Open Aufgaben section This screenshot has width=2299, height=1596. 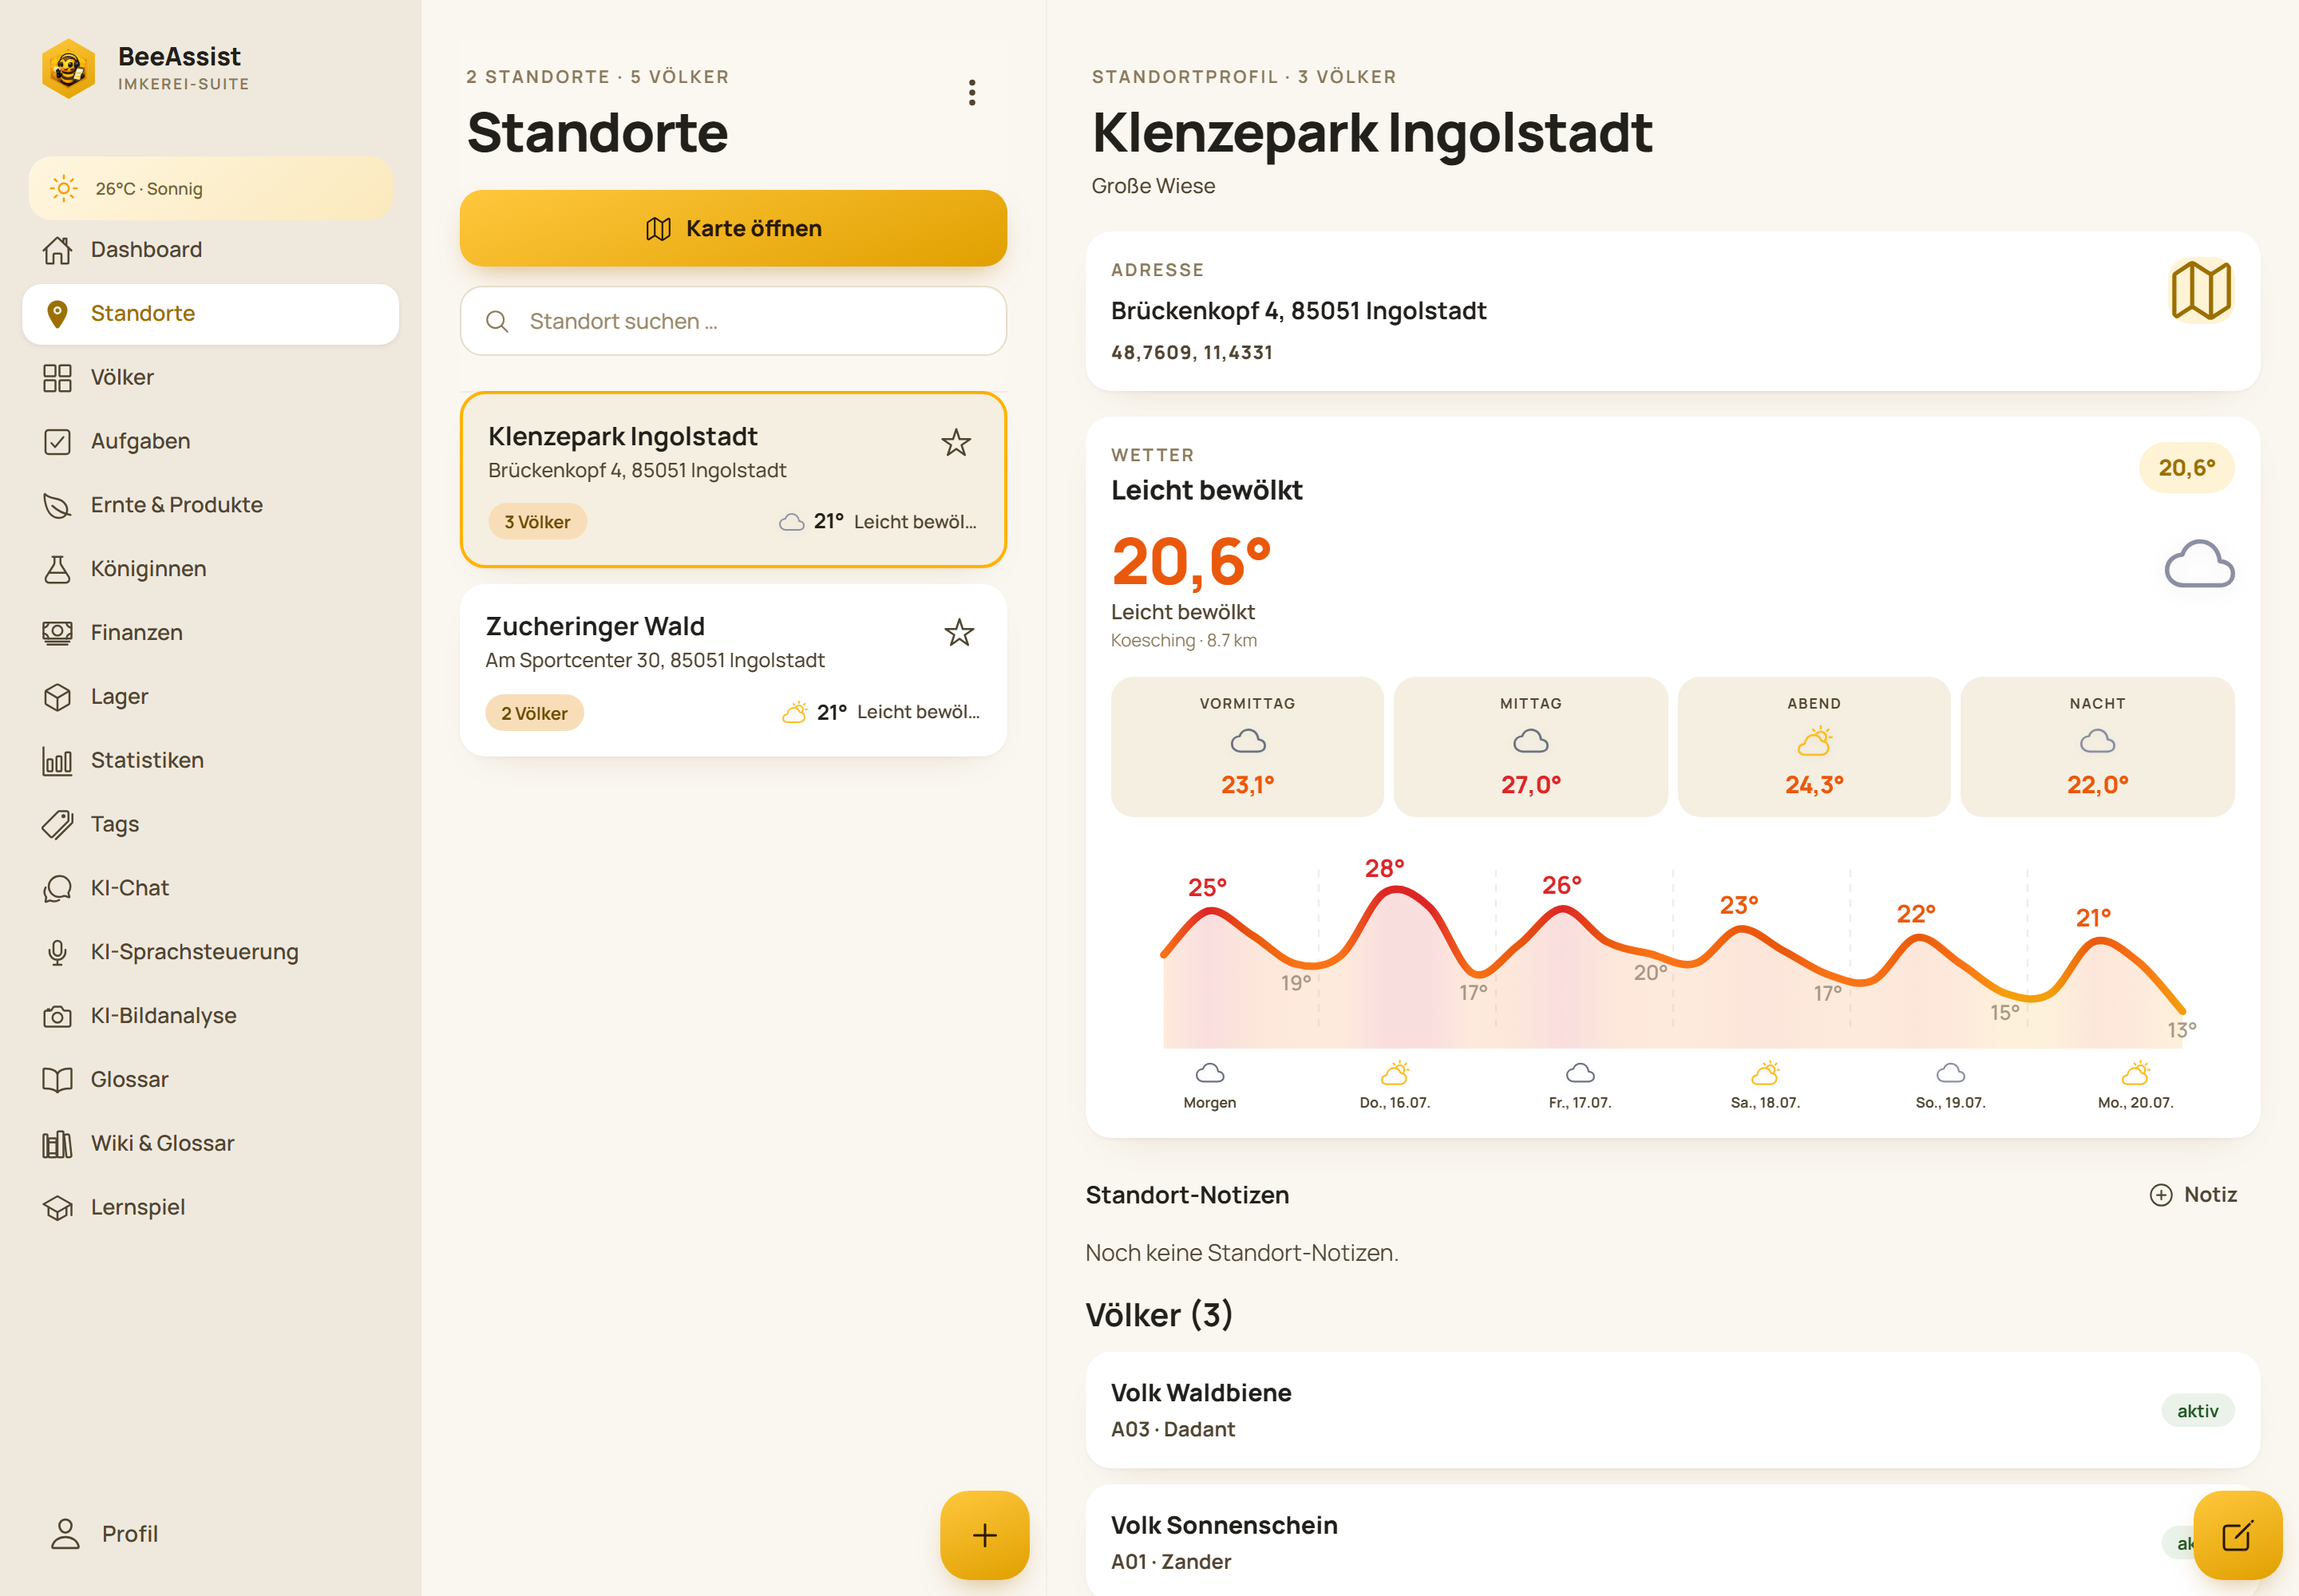tap(210, 441)
